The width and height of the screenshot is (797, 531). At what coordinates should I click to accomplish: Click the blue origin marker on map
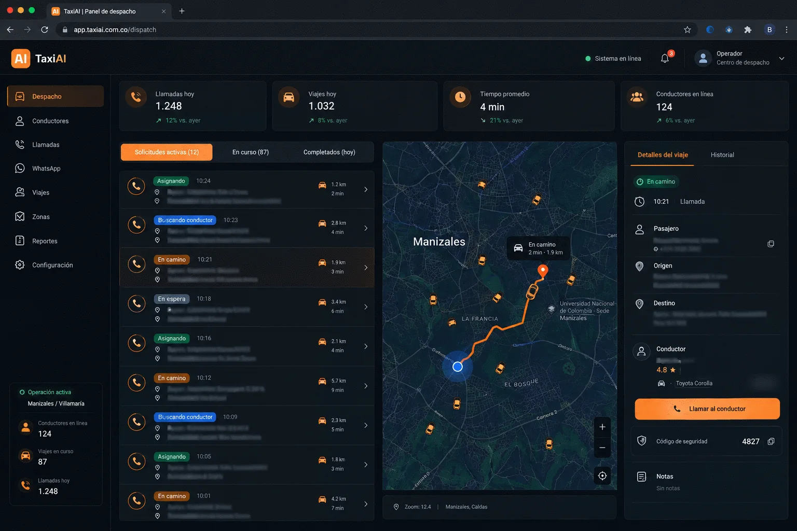(x=457, y=367)
